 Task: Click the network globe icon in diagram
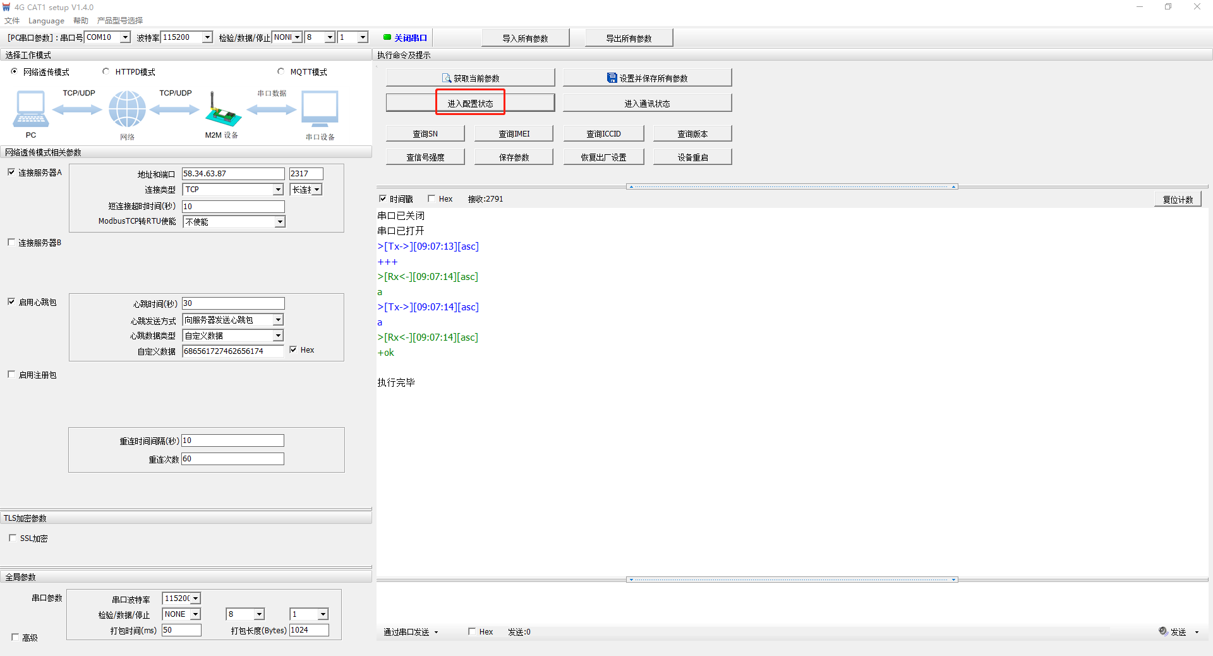coord(127,109)
